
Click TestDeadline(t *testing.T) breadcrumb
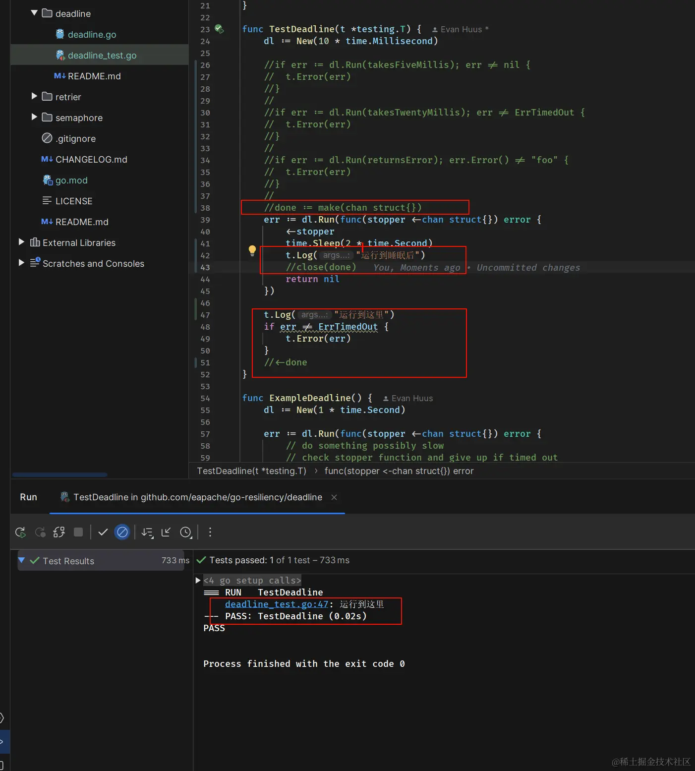pos(251,471)
